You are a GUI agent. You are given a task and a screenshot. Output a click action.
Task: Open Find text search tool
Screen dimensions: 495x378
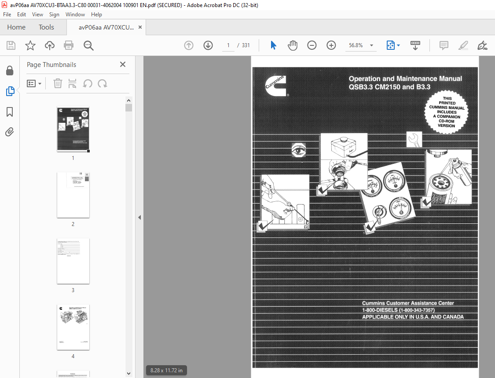[x=88, y=45]
